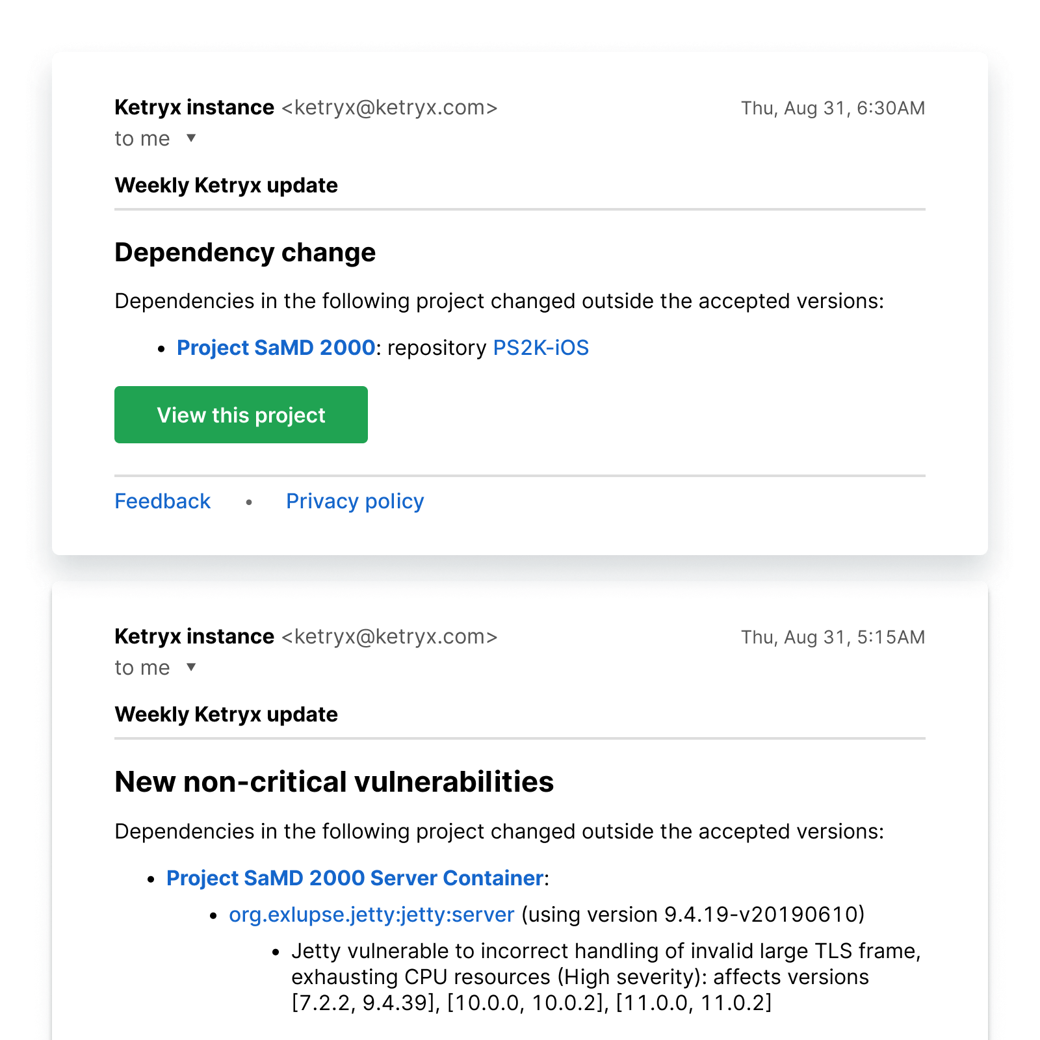Click the subject line of the 5:15AM email
1040x1040 pixels.
click(226, 714)
